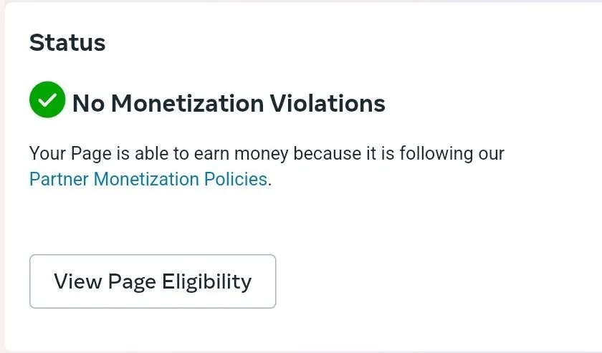The width and height of the screenshot is (602, 353).
Task: Follow the blue Partner Monetization Policies hyperlink
Action: coord(148,178)
